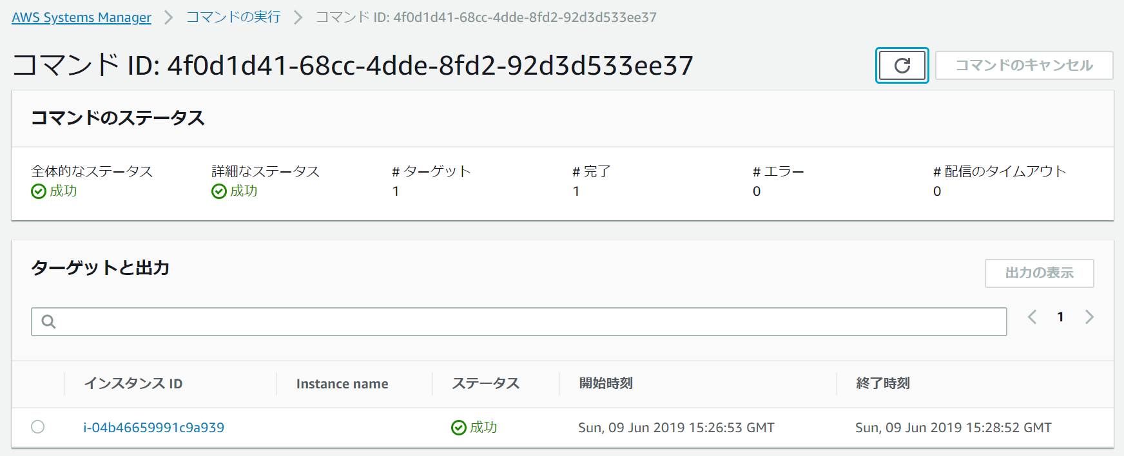Click the 成功 check icon under 詳細なステータス
Screen dimensions: 1124x456
[x=217, y=191]
